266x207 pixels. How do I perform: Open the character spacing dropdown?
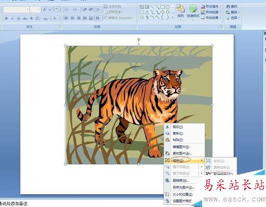point(38,19)
